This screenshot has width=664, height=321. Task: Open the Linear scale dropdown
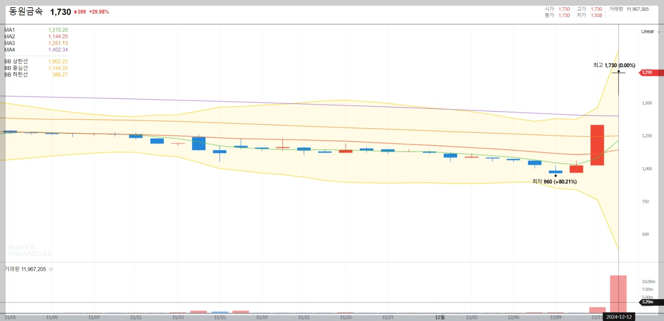coord(650,31)
